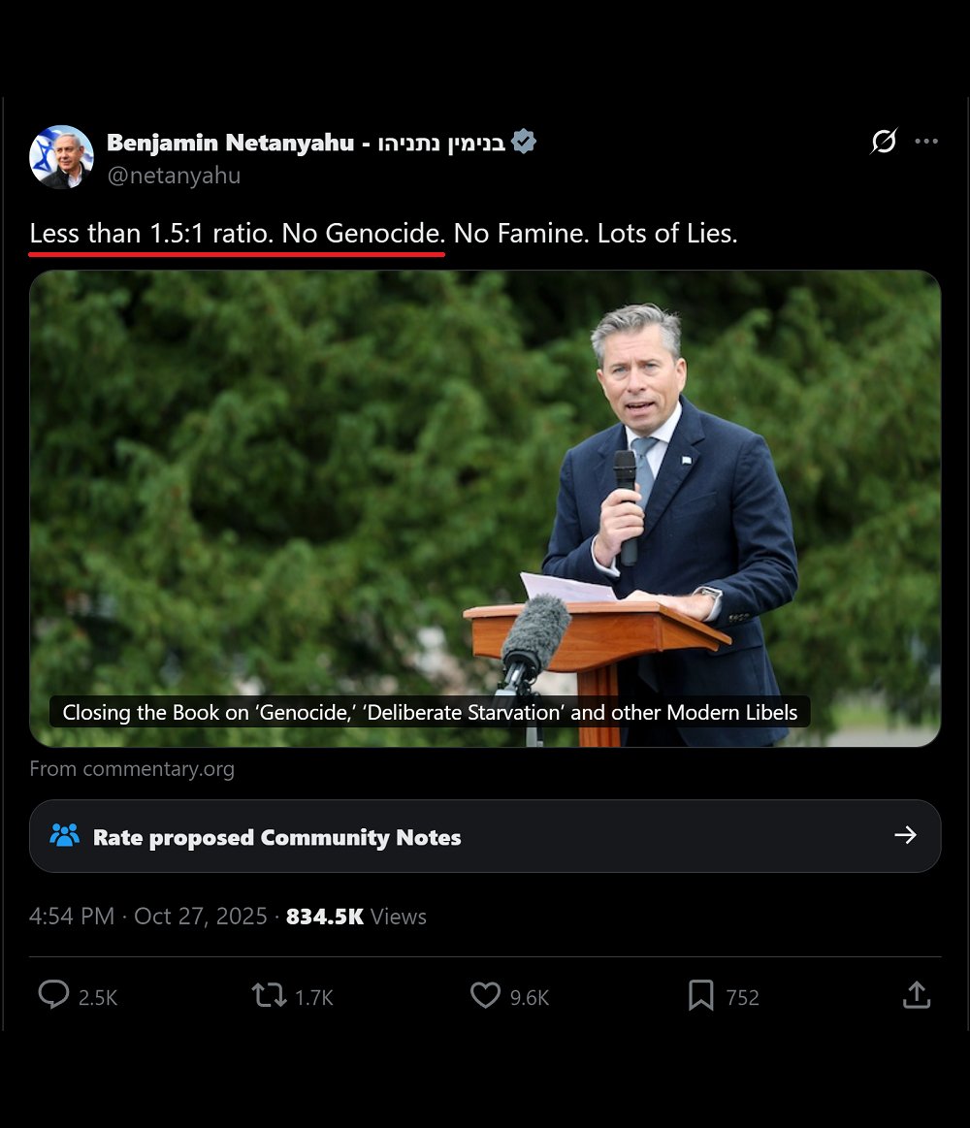This screenshot has width=970, height=1128.
Task: Like the post with the heart icon
Action: 485,996
